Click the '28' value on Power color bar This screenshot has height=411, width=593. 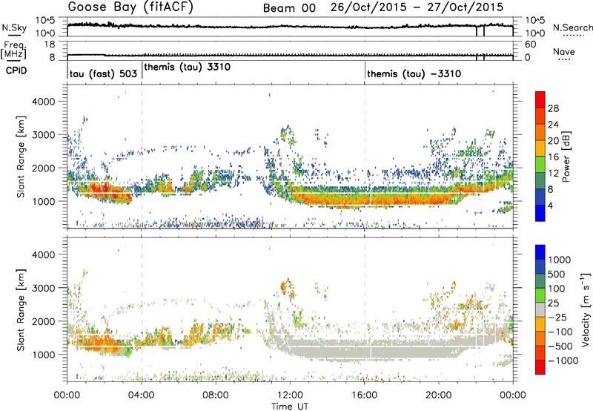pyautogui.click(x=553, y=108)
